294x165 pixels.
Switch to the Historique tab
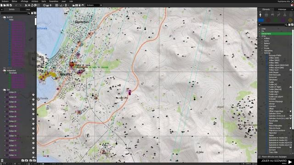(x=282, y=9)
